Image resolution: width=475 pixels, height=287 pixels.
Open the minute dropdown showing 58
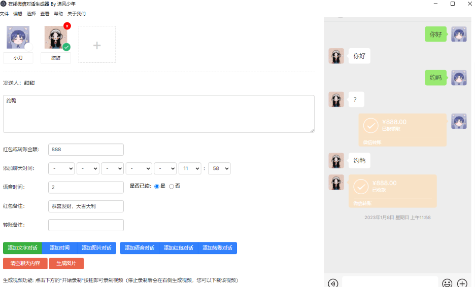(219, 168)
